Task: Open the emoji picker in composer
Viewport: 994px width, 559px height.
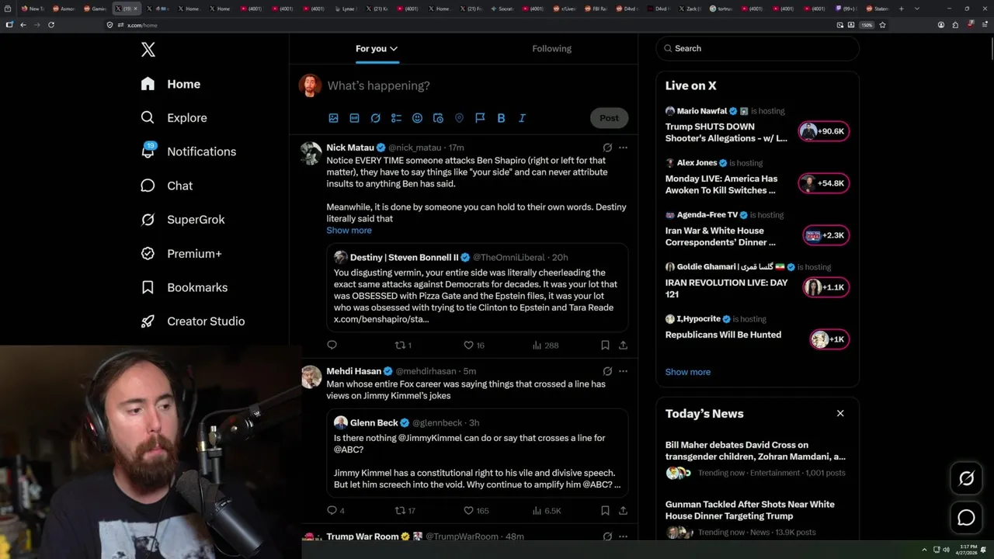Action: [417, 118]
